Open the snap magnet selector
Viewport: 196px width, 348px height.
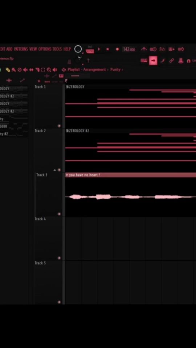189,61
